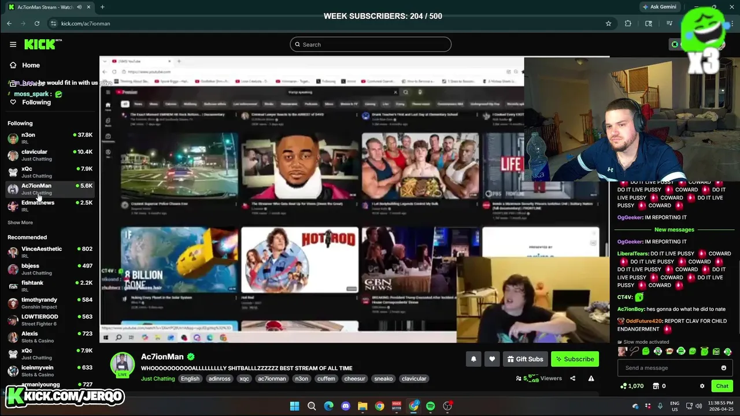Open Edmatthews channel in Following list

point(50,206)
